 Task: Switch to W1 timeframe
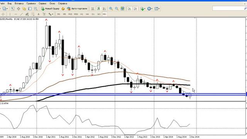tap(99, 14)
